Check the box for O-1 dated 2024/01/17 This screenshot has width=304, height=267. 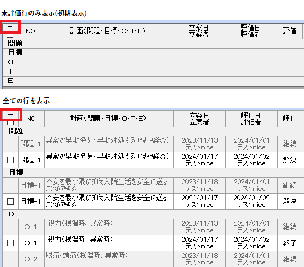coord(10,243)
